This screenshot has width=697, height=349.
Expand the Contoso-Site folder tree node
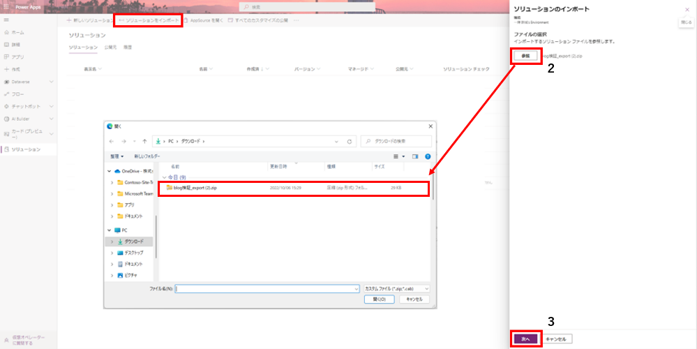pos(112,182)
